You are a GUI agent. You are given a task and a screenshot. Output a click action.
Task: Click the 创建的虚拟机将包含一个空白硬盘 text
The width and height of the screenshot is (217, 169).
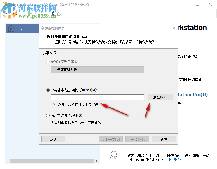(x=77, y=122)
